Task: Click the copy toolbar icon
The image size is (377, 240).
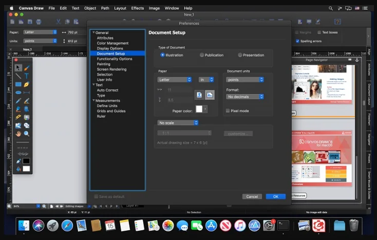Action: coord(67,22)
